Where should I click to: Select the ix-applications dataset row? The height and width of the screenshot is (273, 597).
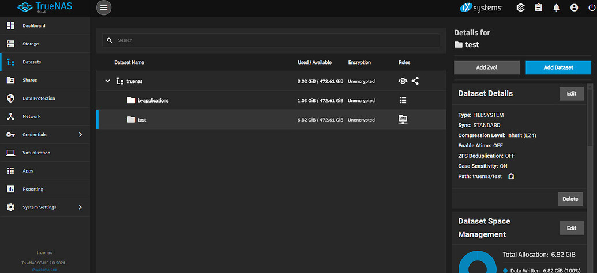click(x=271, y=100)
